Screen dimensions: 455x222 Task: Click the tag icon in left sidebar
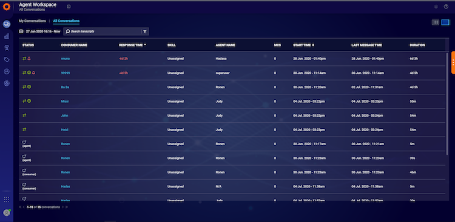[7, 60]
